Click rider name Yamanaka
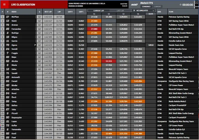199x140 pixels. pos(16,129)
